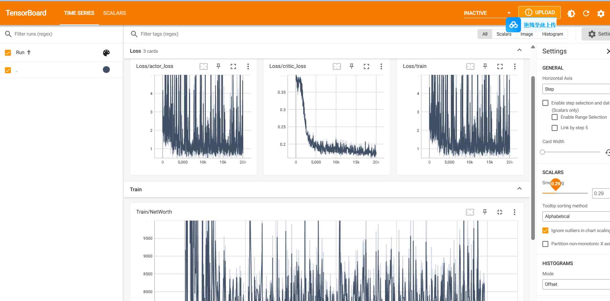The width and height of the screenshot is (610, 301).
Task: Open the Loss/critic_loss three-dot menu
Action: [x=381, y=66]
